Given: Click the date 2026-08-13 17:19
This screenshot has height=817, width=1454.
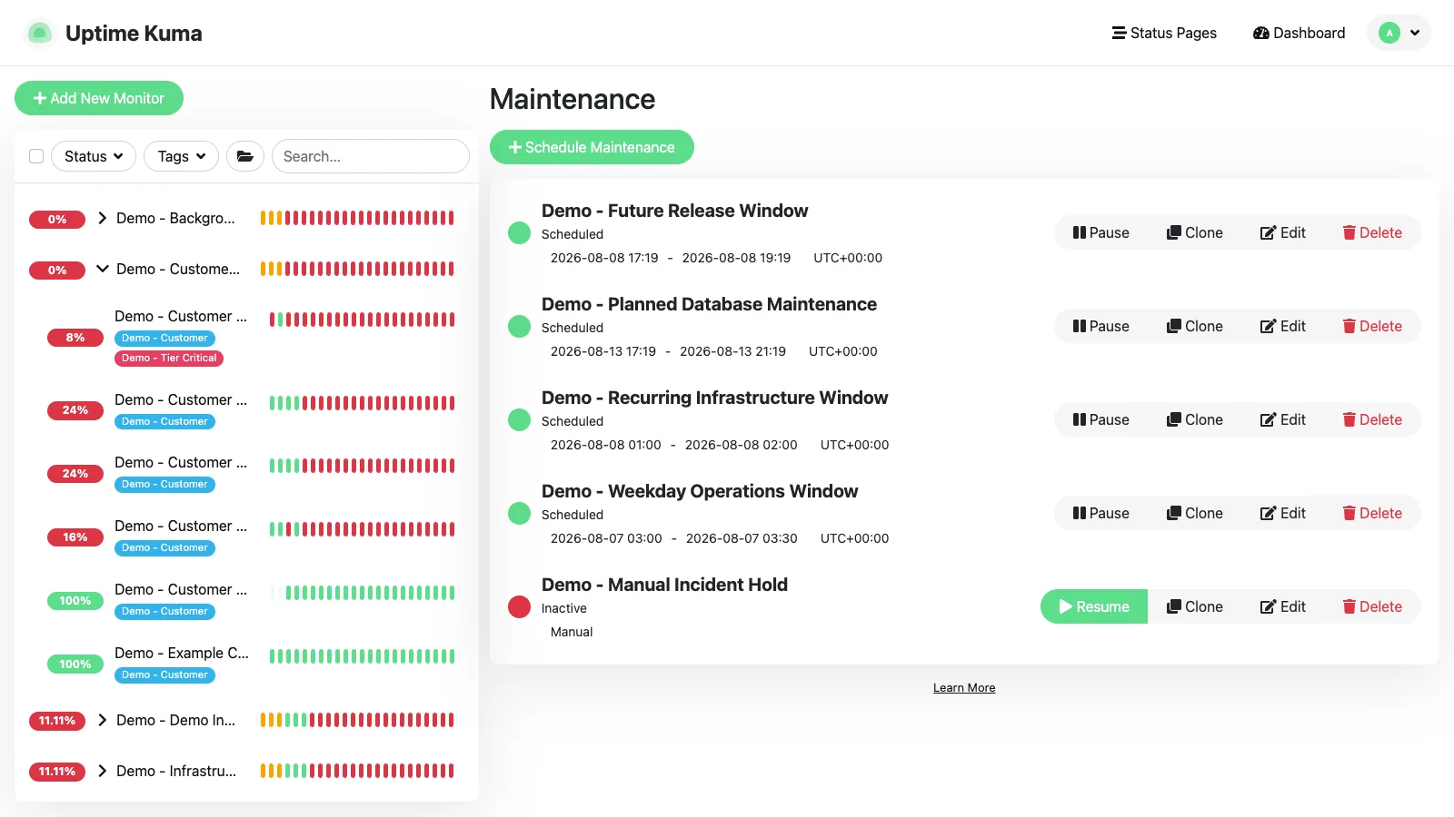Looking at the screenshot, I should [x=603, y=351].
